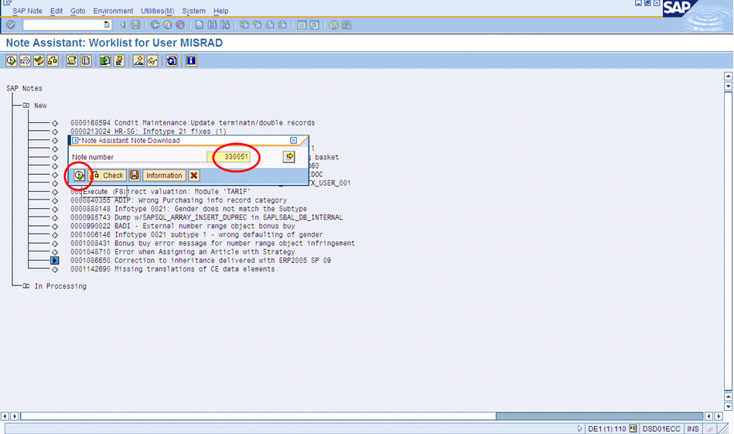Click the list sheet icon in application toolbar
The image size is (734, 434).
86,60
